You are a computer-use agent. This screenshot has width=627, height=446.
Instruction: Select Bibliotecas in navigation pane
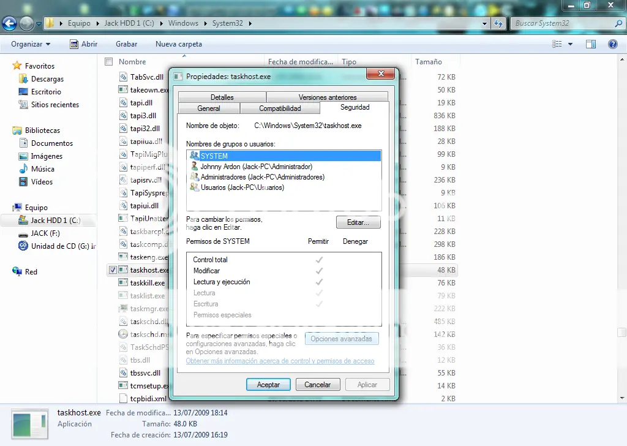(x=42, y=130)
